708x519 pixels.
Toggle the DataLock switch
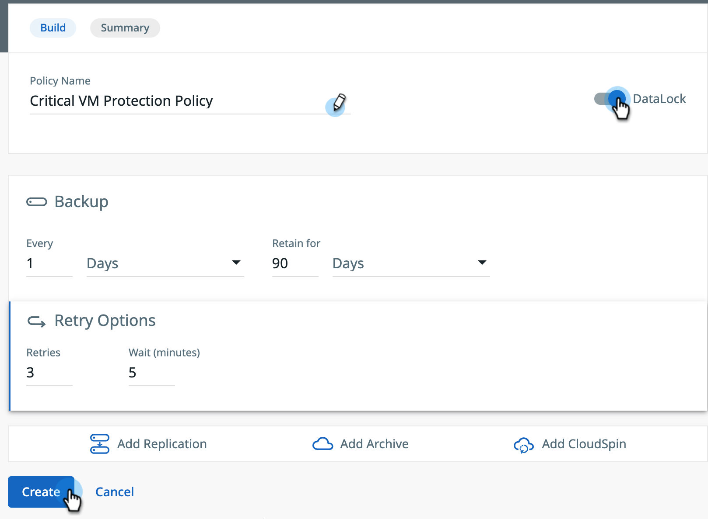coord(610,99)
